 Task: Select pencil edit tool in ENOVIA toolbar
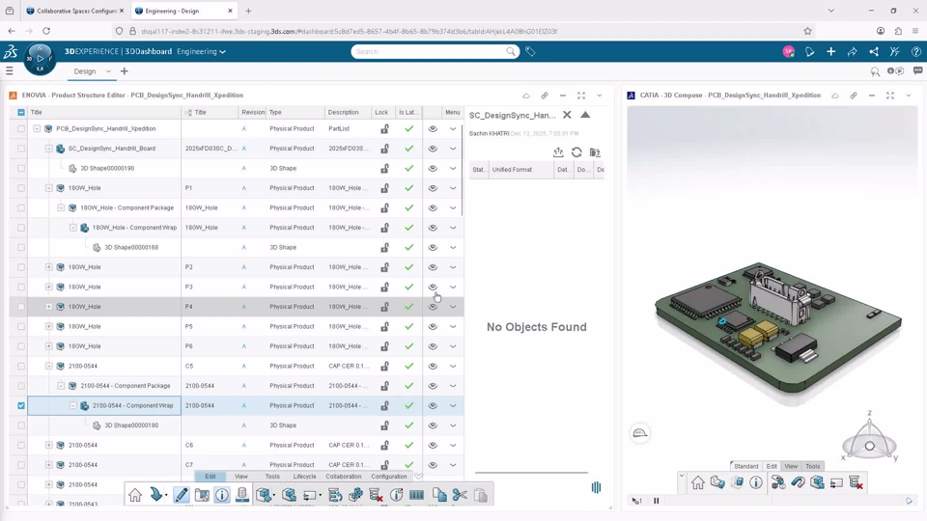click(x=181, y=495)
